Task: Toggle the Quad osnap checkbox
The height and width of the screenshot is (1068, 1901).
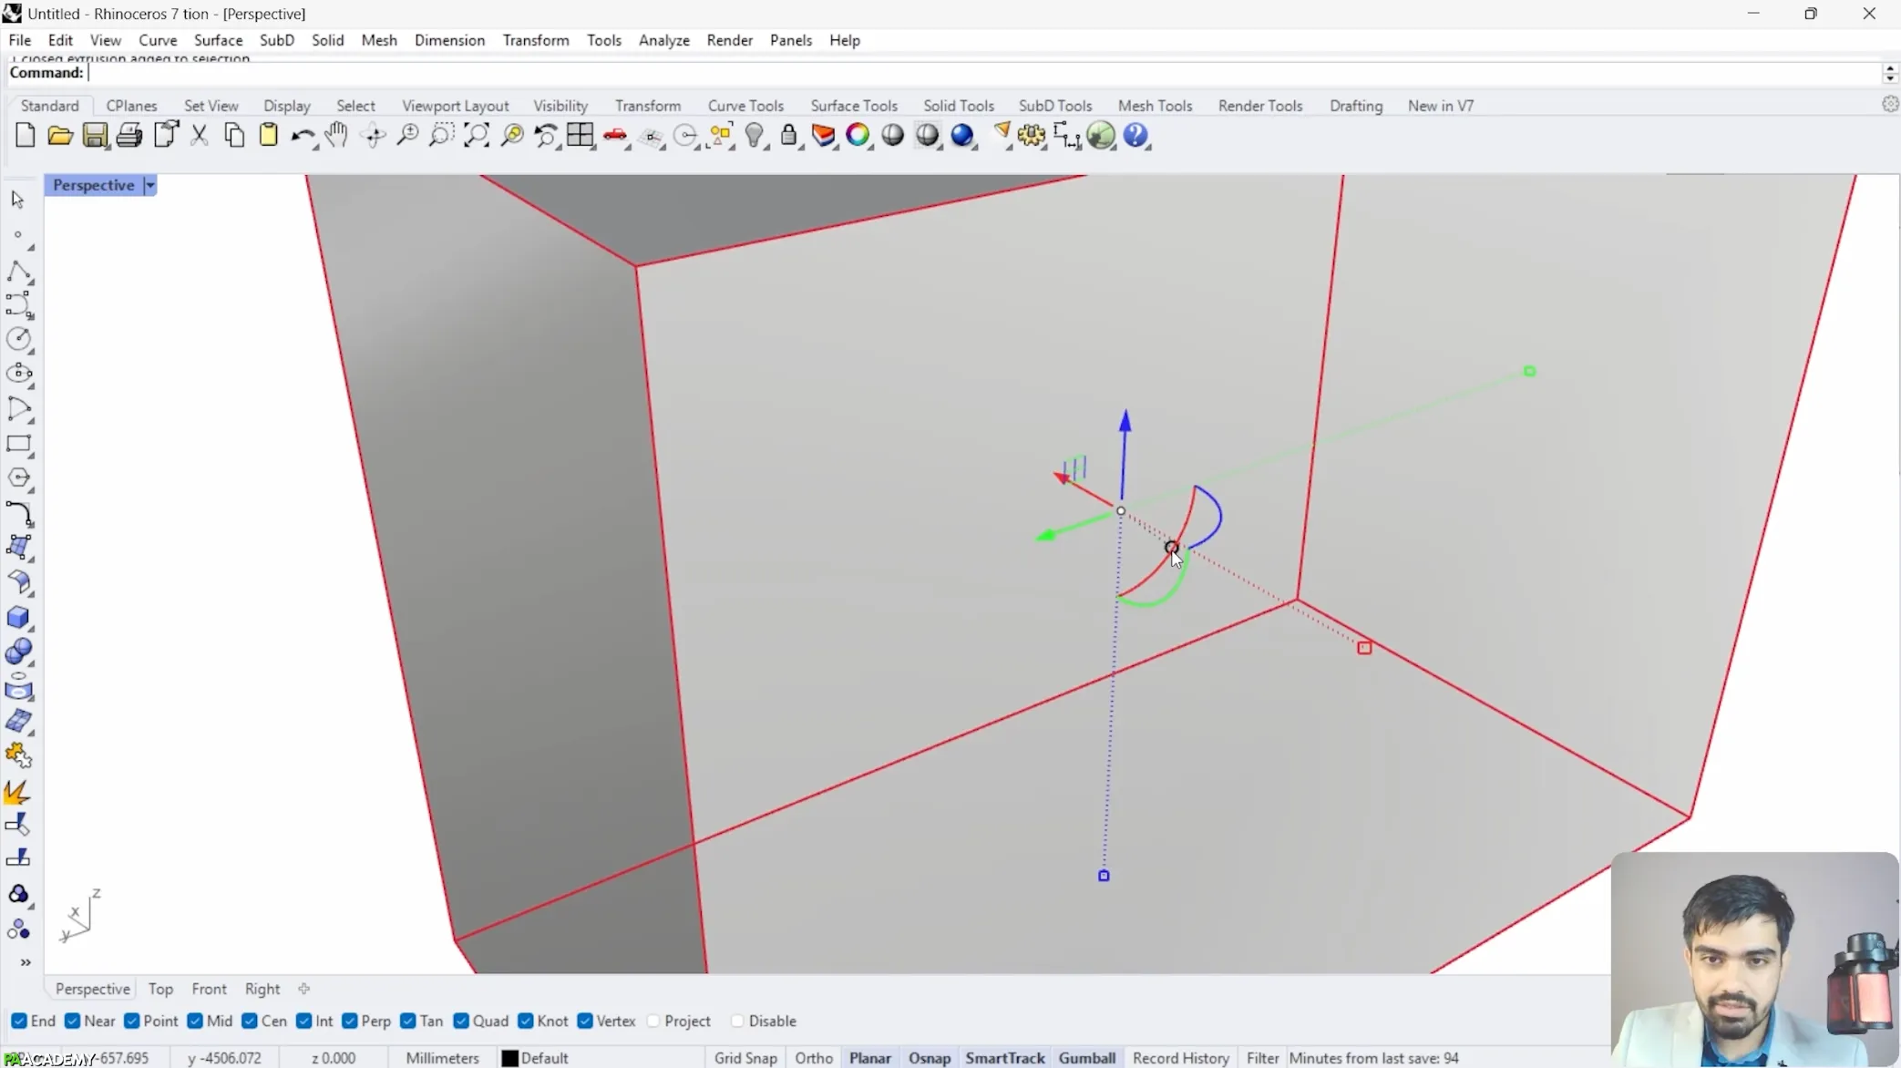Action: [x=461, y=1021]
